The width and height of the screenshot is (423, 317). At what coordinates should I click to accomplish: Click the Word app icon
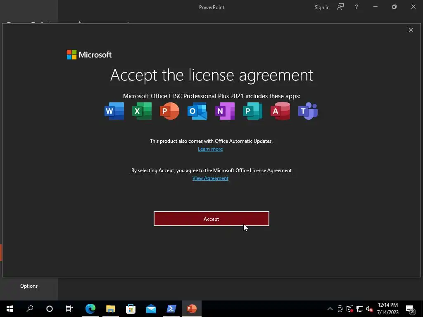tap(114, 111)
